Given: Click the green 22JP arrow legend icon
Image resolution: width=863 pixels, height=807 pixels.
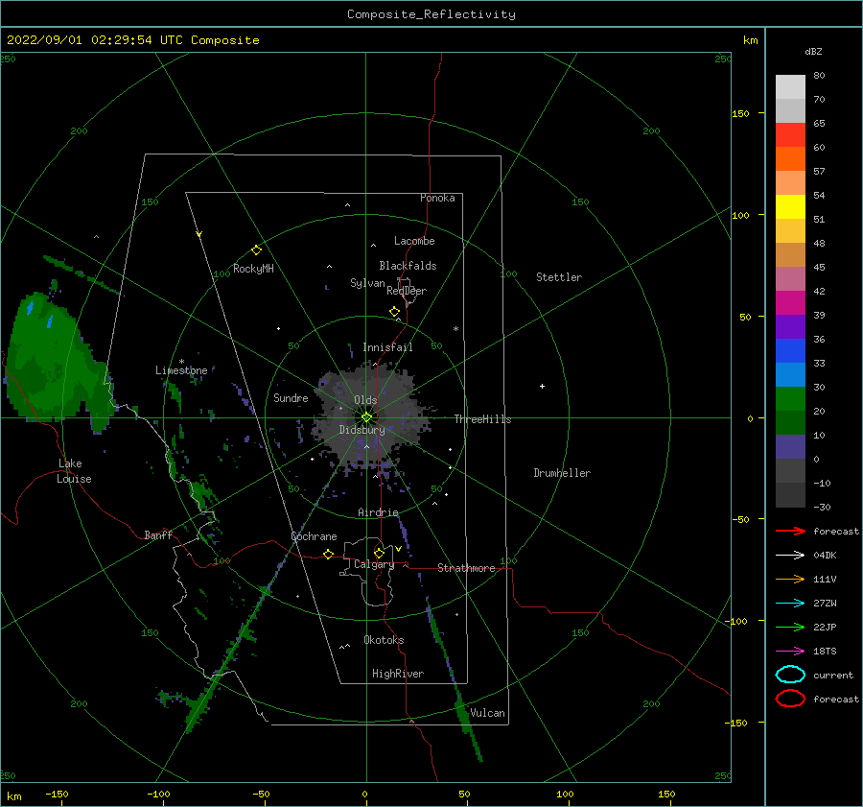Looking at the screenshot, I should click(x=790, y=627).
